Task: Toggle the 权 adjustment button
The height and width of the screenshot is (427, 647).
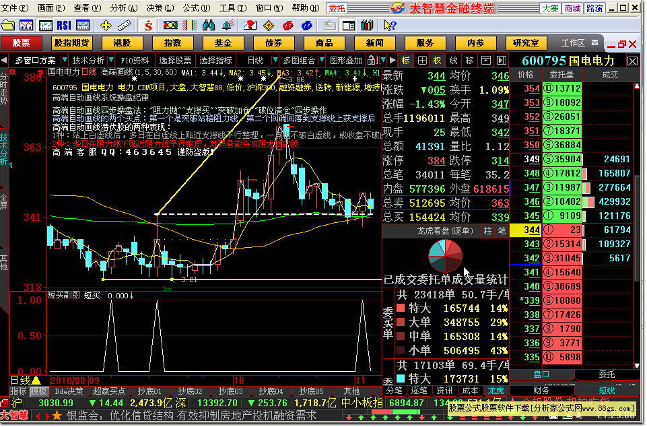Action: pyautogui.click(x=438, y=61)
